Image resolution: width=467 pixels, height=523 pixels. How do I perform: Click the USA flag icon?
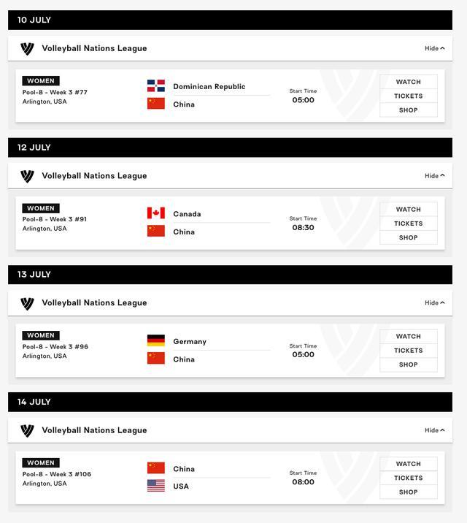(x=156, y=486)
